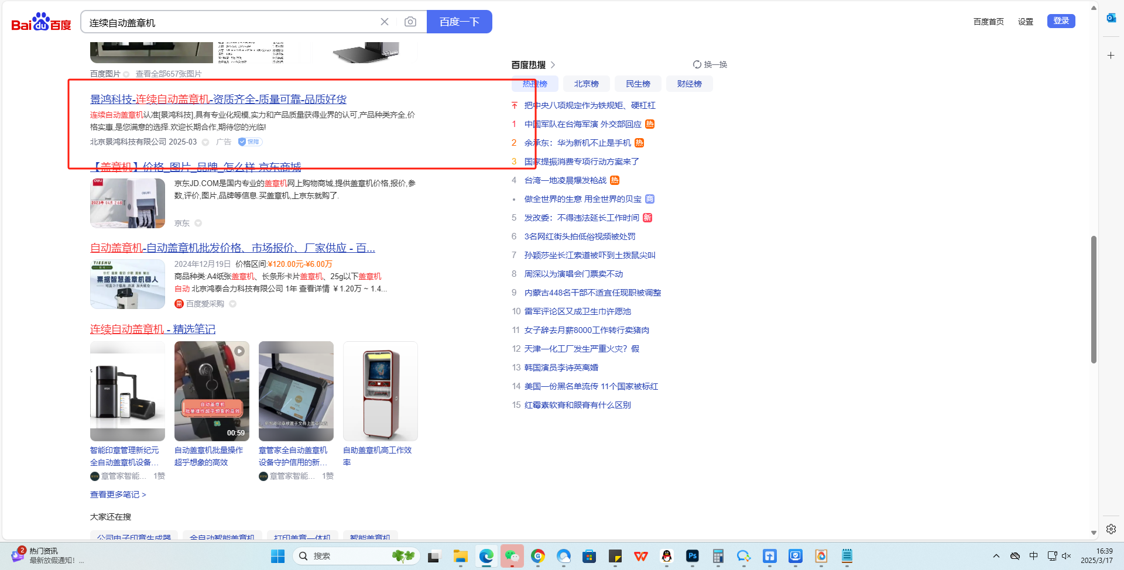Switch to the 民生榜 tab

pos(638,84)
